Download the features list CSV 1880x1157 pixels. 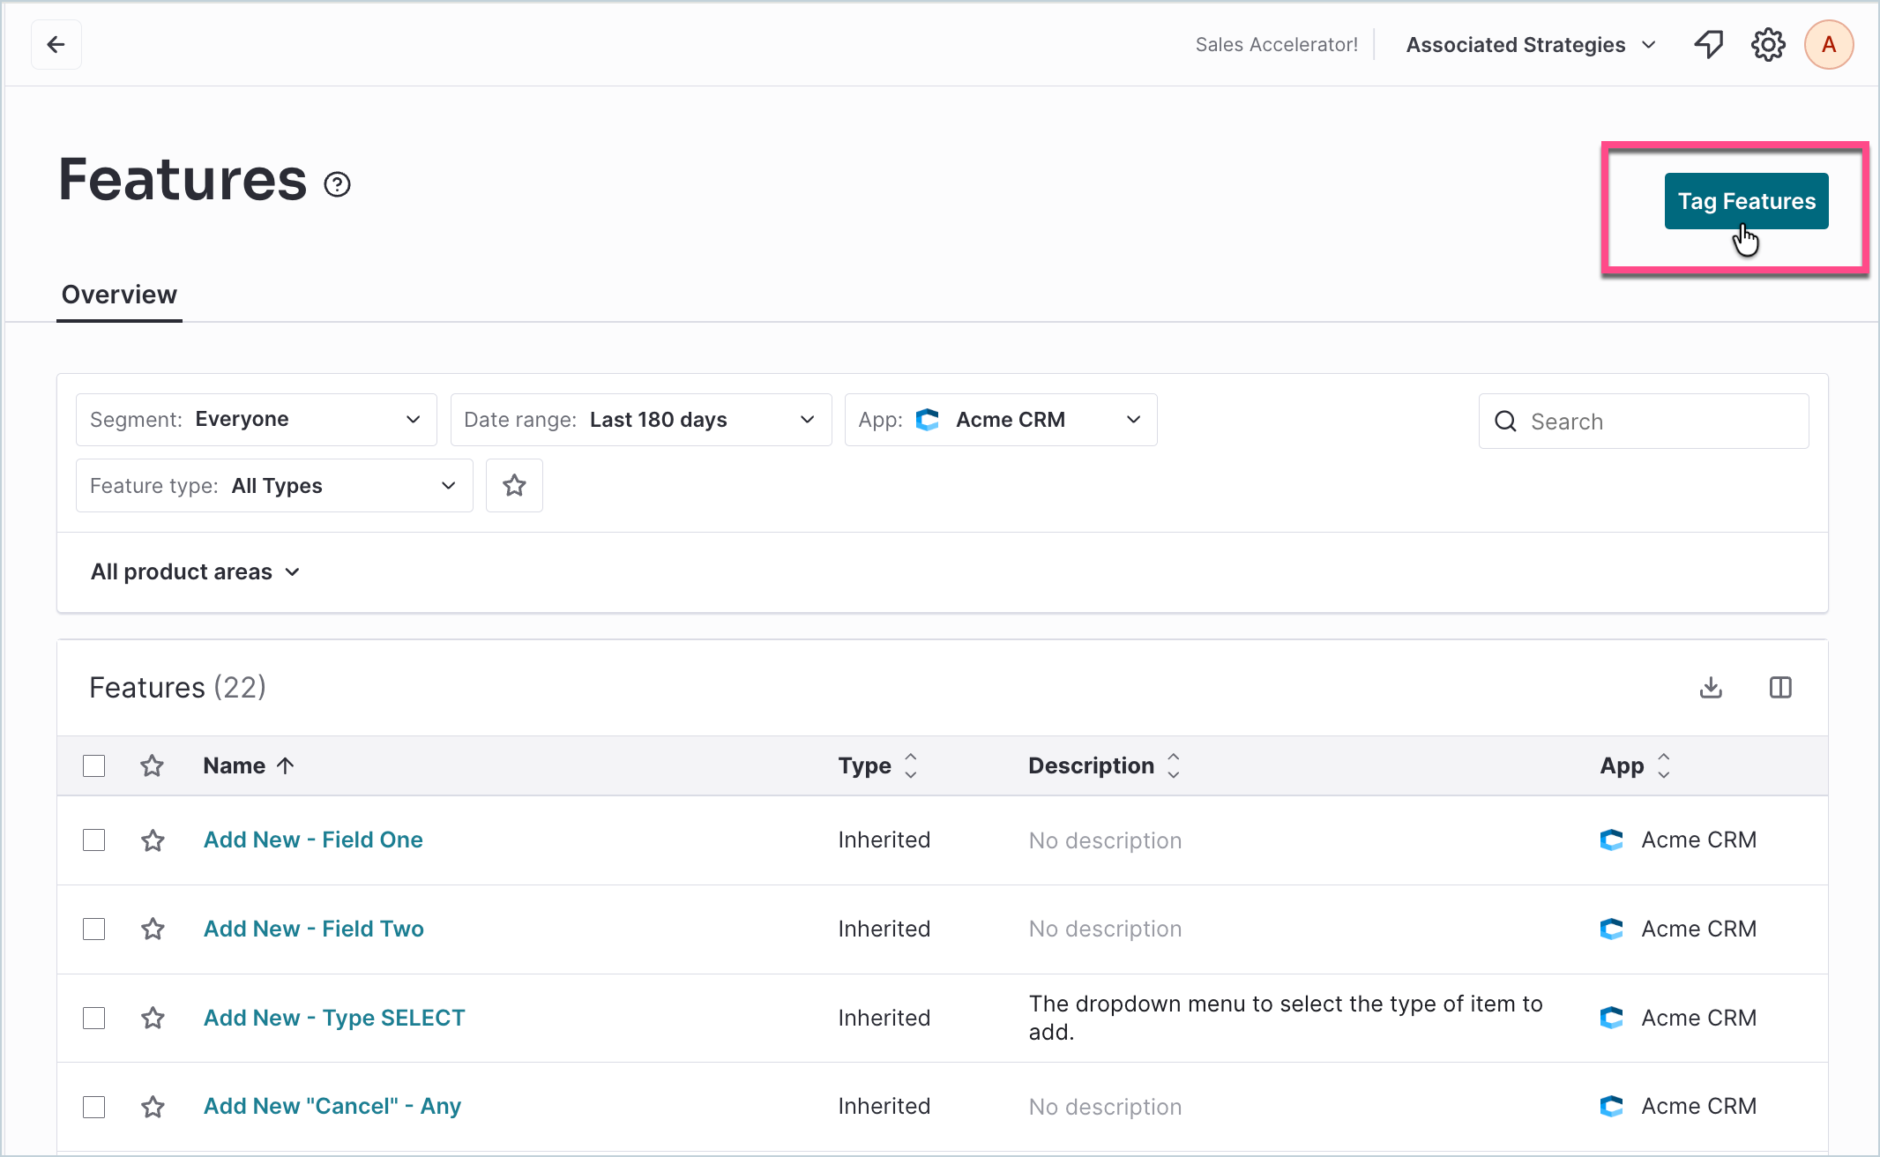click(x=1711, y=687)
